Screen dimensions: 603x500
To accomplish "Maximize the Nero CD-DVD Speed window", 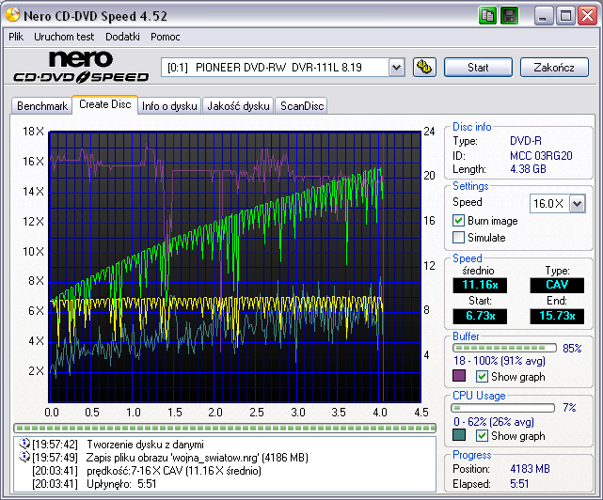I will [x=565, y=16].
